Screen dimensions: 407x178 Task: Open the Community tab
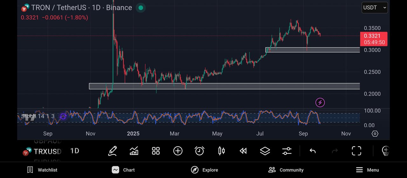click(286, 170)
